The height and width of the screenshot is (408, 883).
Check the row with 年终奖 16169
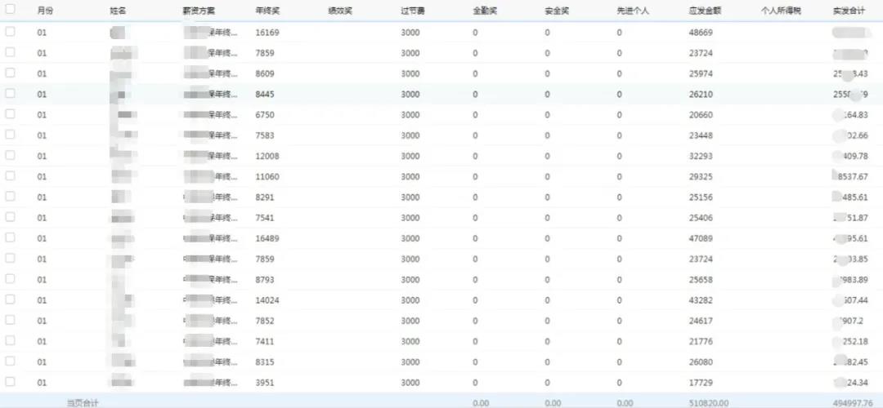[10, 32]
